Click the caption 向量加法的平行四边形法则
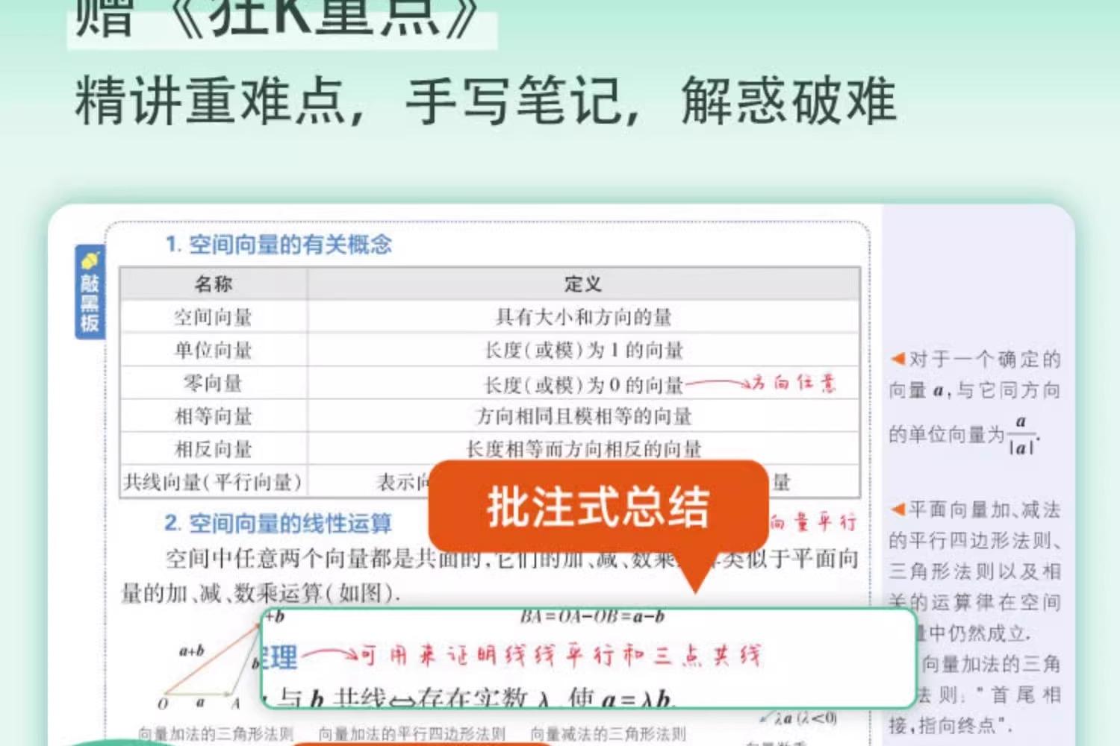Image resolution: width=1120 pixels, height=746 pixels. pyautogui.click(x=412, y=734)
